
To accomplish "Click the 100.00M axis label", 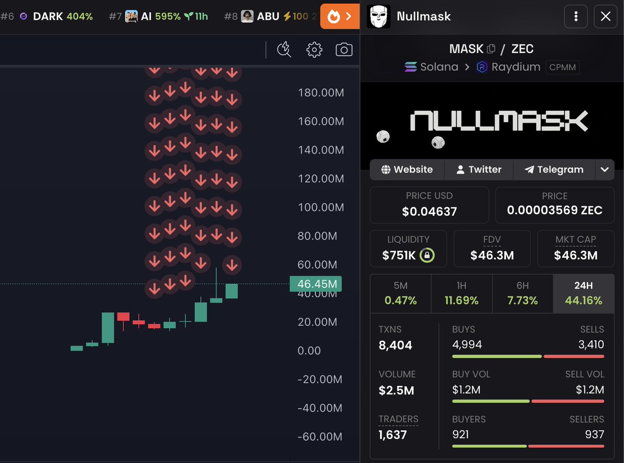I will coord(321,207).
